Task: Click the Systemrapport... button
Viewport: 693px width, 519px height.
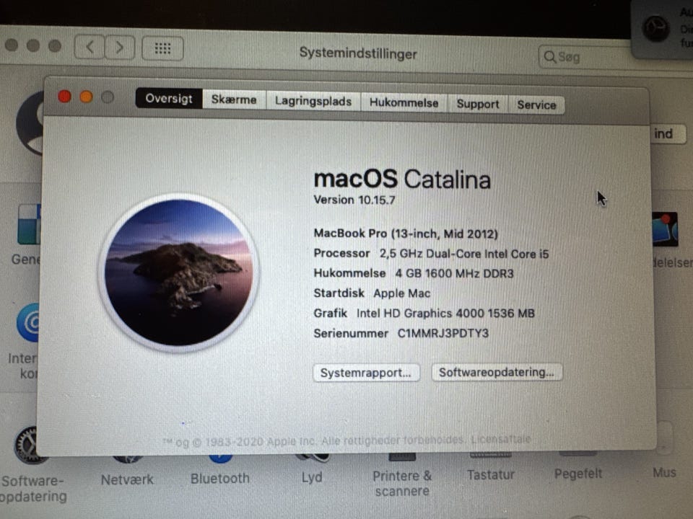Action: 366,373
